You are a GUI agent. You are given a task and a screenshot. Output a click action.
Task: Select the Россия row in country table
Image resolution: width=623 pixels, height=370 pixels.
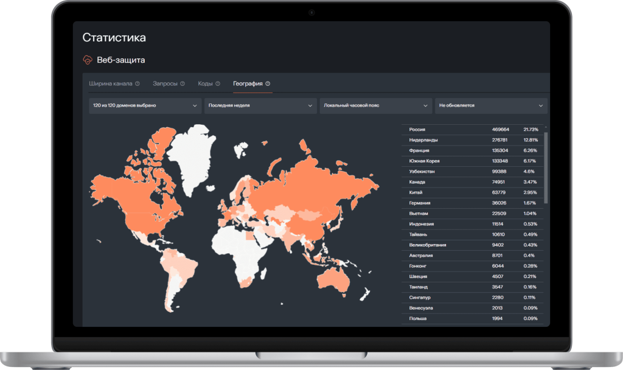pyautogui.click(x=473, y=130)
